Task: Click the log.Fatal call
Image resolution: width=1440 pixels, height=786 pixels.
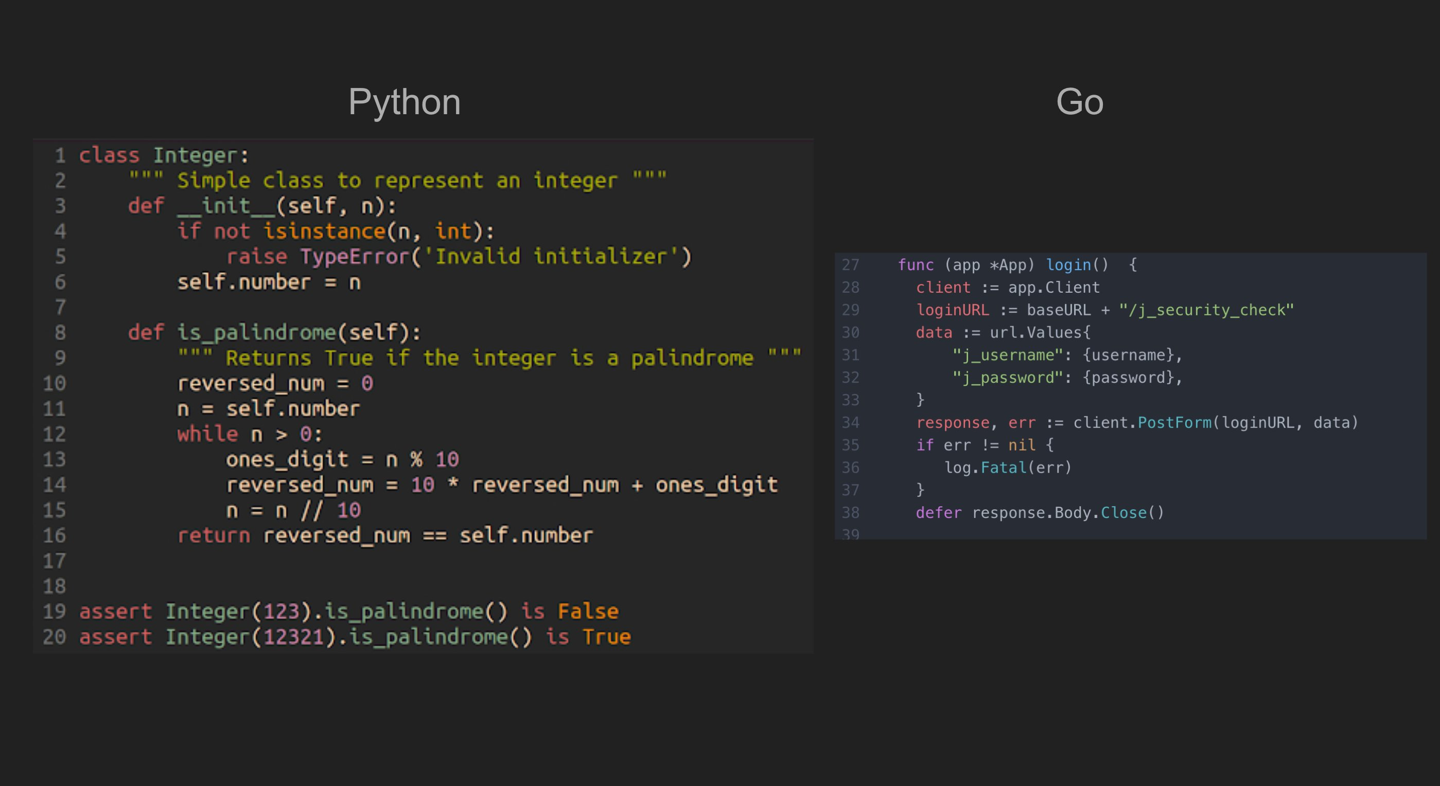Action: [1008, 468]
